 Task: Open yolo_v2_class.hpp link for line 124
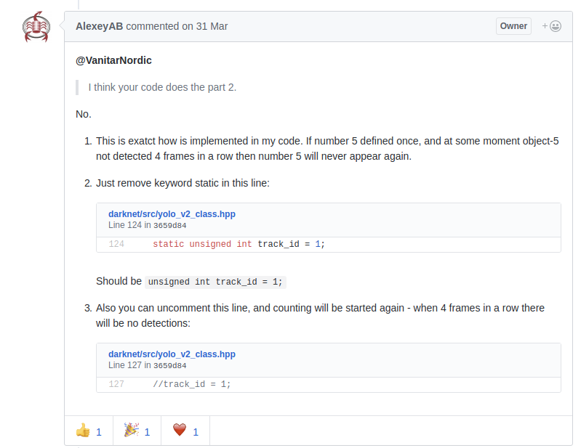(x=172, y=213)
